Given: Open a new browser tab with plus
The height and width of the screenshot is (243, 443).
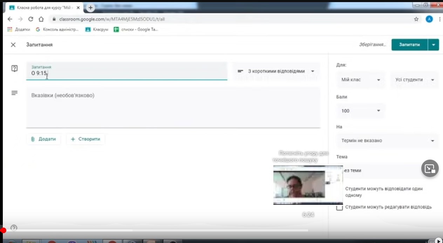Looking at the screenshot, I should pos(90,7).
